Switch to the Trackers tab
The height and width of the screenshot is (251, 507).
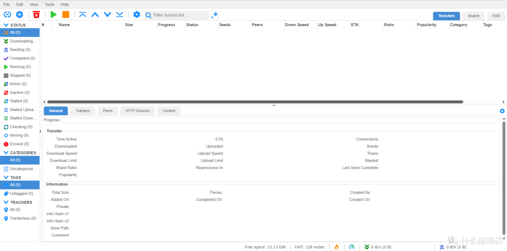(83, 111)
